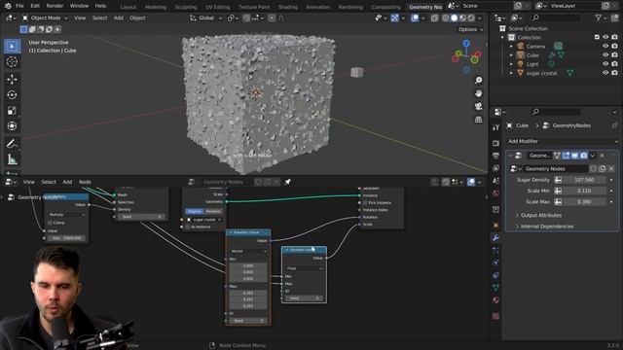This screenshot has height=350, width=623.
Task: Open the Float data type dropdown on node
Action: pos(304,268)
